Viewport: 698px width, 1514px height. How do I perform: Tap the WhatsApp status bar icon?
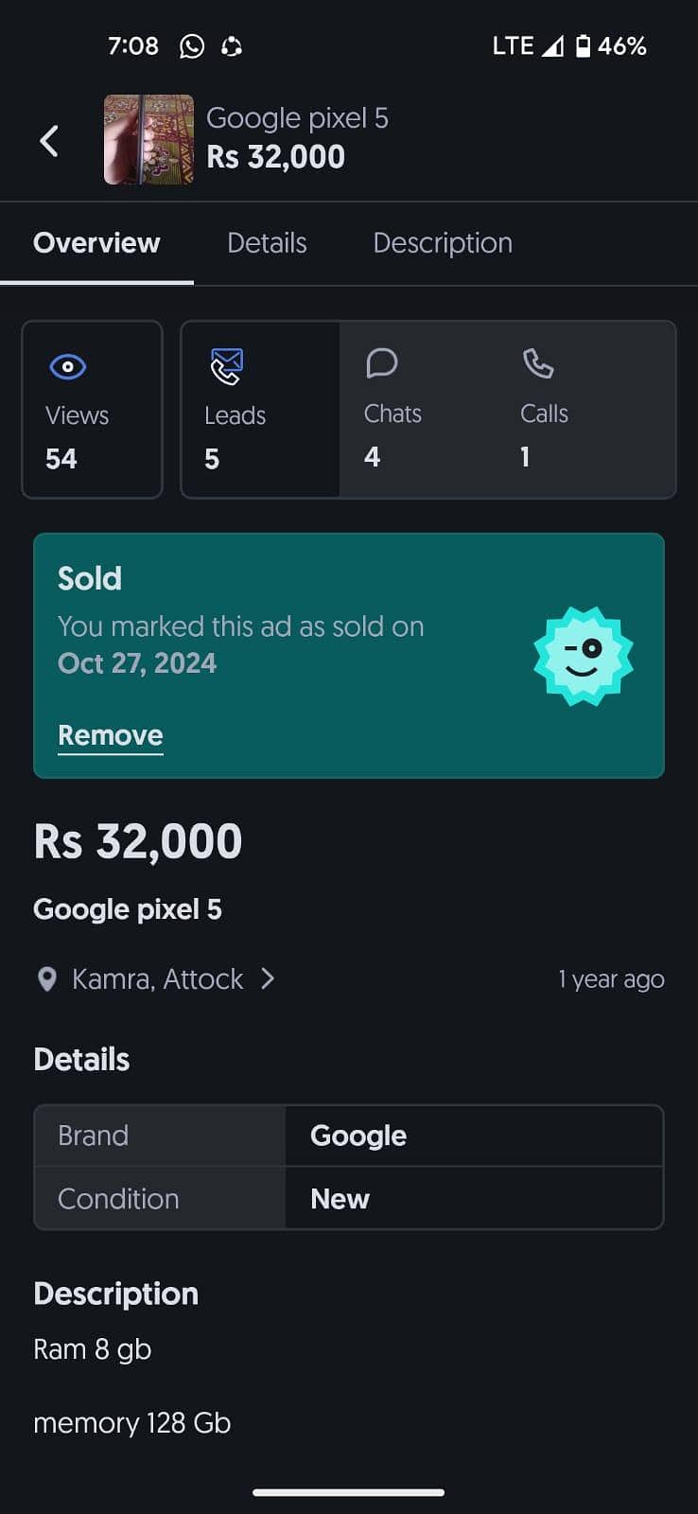tap(192, 46)
